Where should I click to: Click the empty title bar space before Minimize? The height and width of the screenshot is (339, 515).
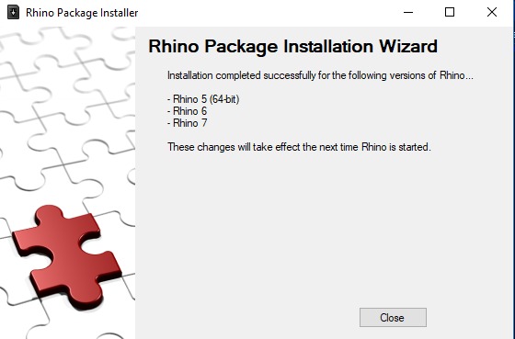point(263,13)
